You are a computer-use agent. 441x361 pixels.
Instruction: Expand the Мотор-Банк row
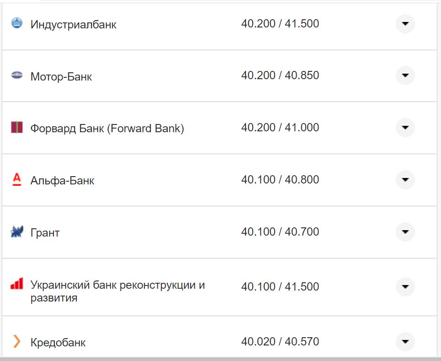click(405, 75)
